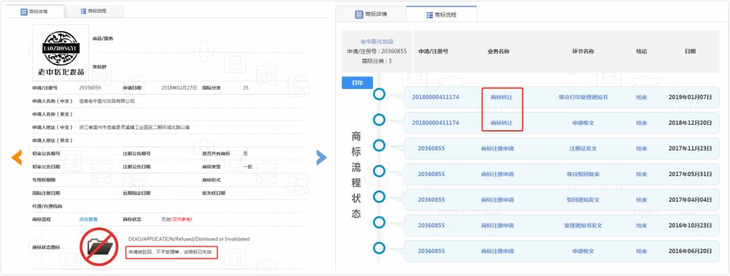Click 申请收文 in the 2018年12月20日 row
Screen dimensions: 730x276
(583, 123)
